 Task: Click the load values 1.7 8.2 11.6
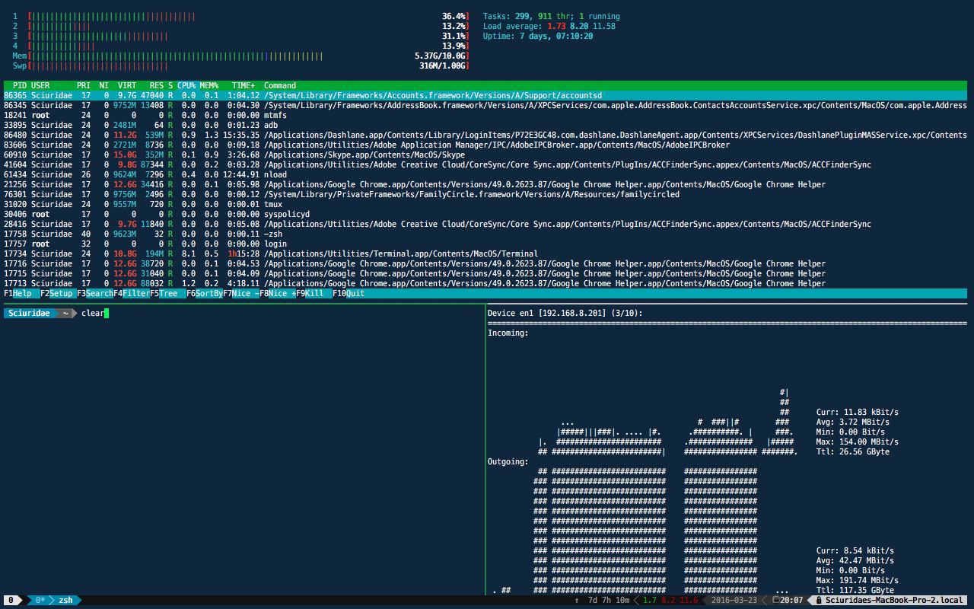point(670,600)
